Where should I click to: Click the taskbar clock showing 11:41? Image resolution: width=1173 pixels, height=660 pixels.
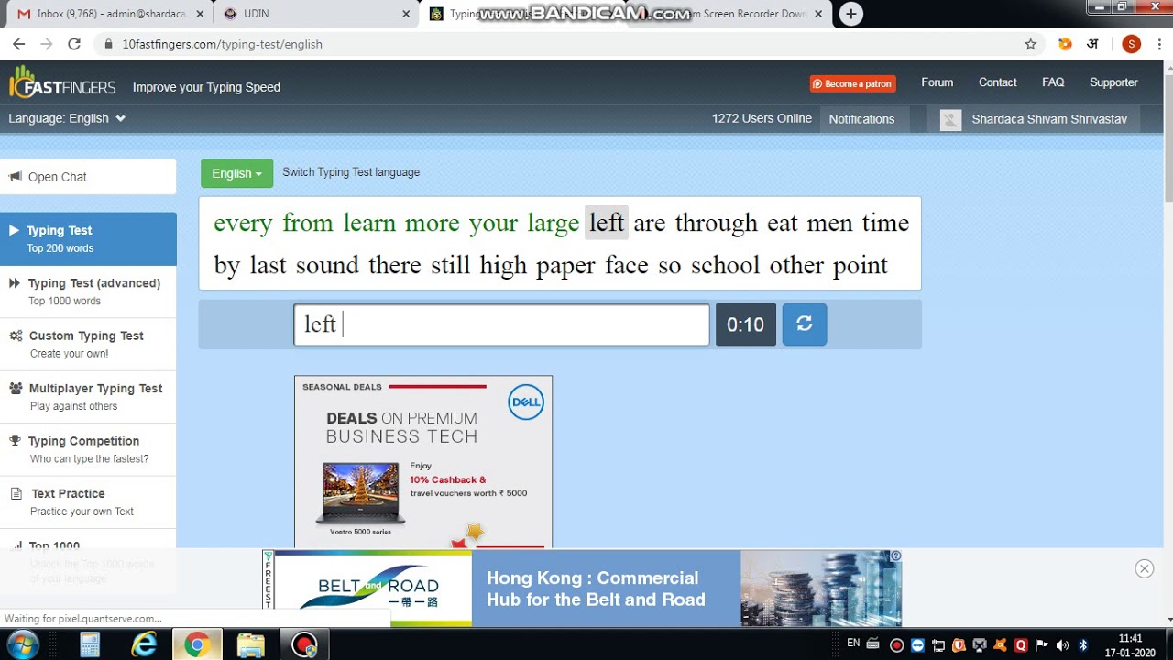[1131, 645]
